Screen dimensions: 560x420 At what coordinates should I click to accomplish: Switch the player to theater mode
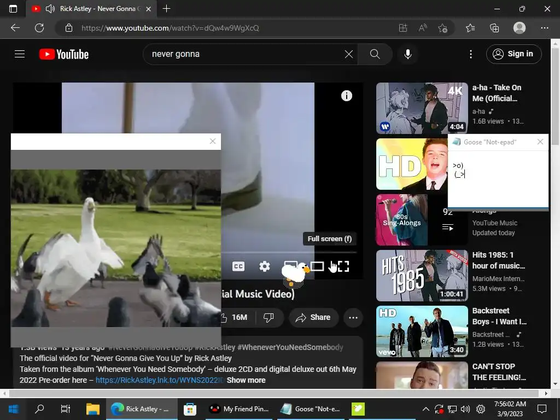(317, 266)
